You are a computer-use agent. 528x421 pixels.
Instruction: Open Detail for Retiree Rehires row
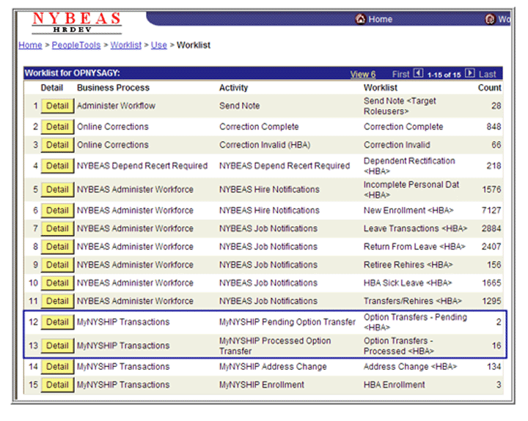point(57,265)
